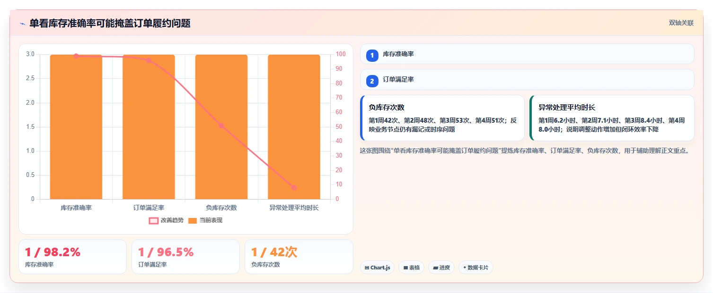Click left-axis value 1.5

[30, 127]
